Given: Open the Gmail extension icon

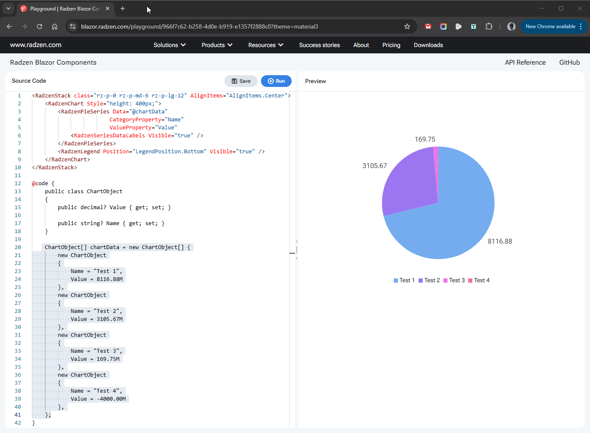Looking at the screenshot, I should click(428, 26).
